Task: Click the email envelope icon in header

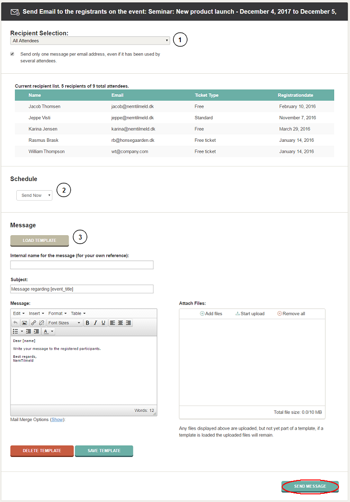Action: pos(15,12)
